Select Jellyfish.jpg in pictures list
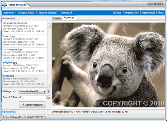 [25, 67]
